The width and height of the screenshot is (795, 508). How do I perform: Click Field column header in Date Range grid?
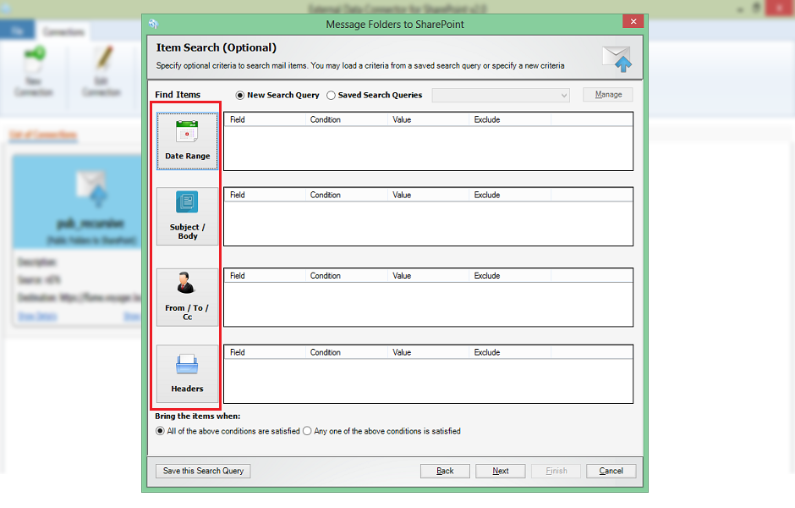point(265,119)
